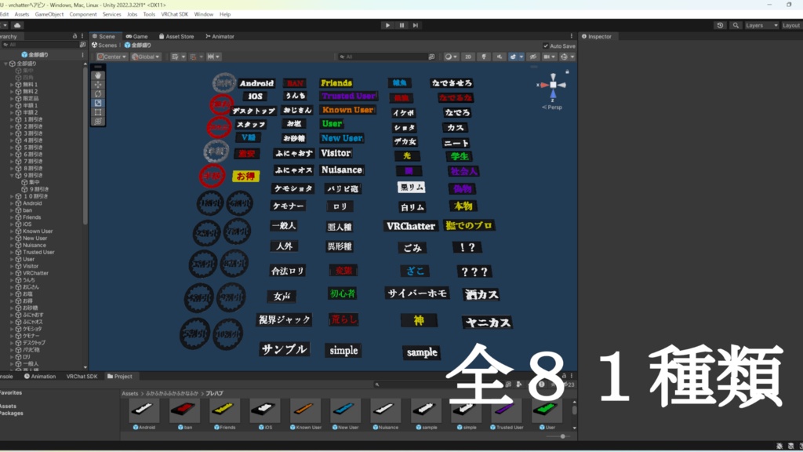Switch to the Animator tab

pos(220,36)
